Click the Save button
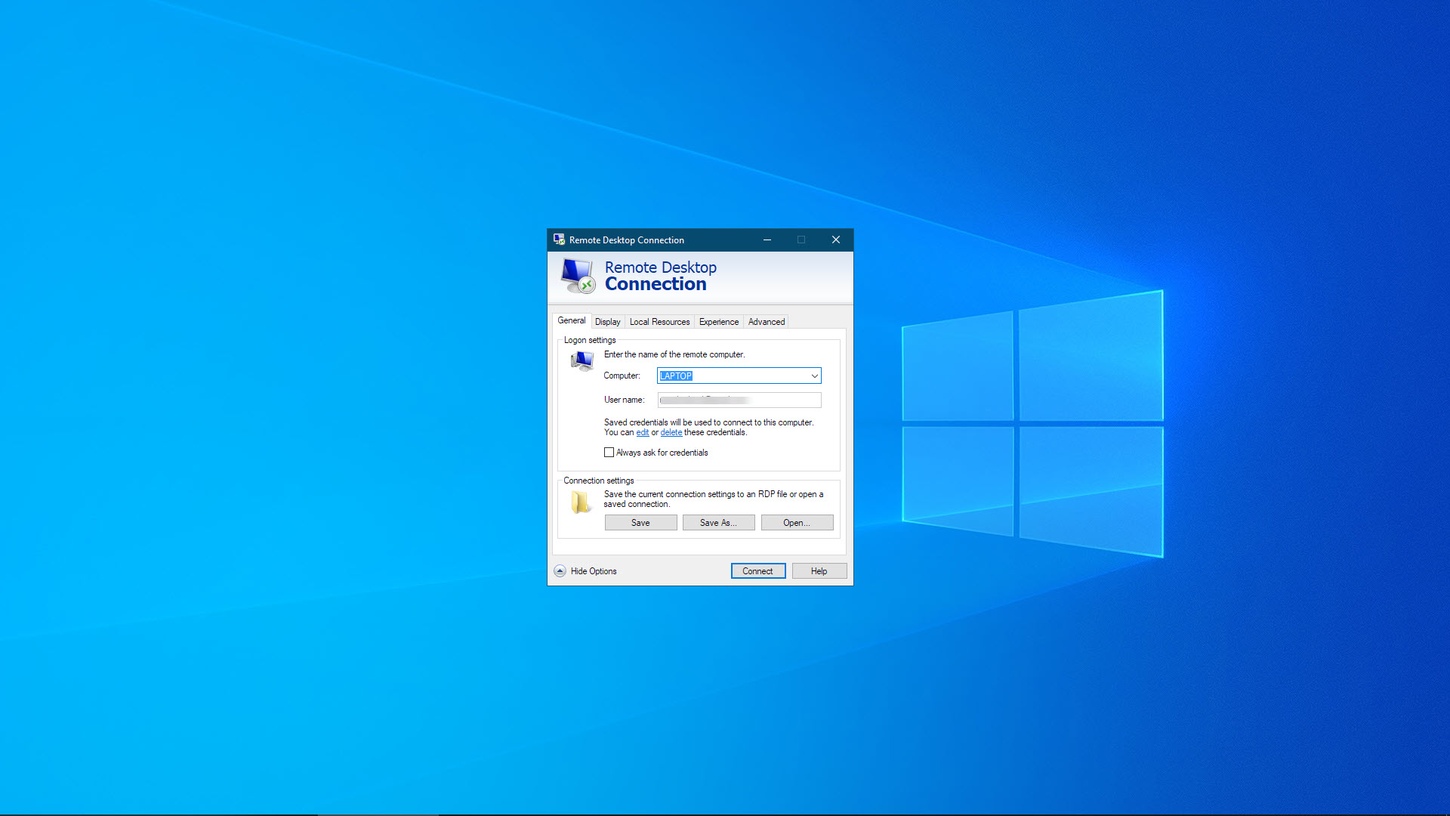The image size is (1450, 816). pyautogui.click(x=640, y=522)
